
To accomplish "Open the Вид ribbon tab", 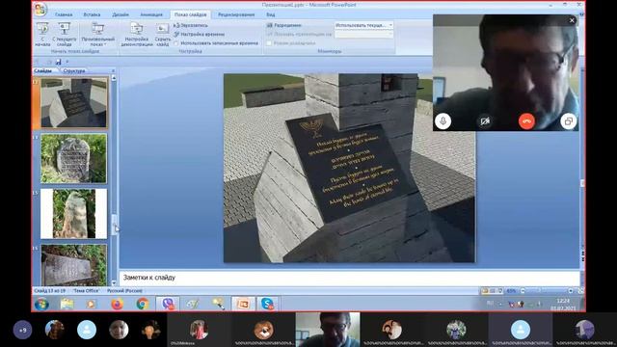I will coord(270,14).
